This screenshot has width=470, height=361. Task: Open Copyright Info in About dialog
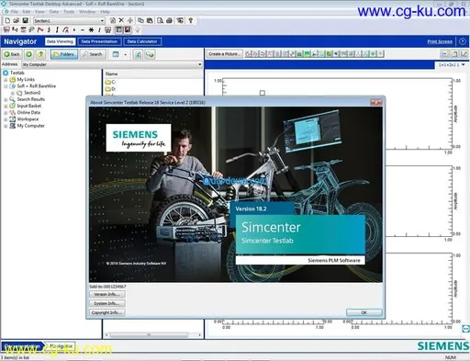click(107, 312)
